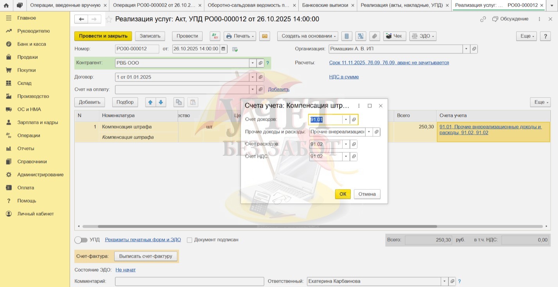
Task: Click the envelope email icon
Action: [x=265, y=36]
